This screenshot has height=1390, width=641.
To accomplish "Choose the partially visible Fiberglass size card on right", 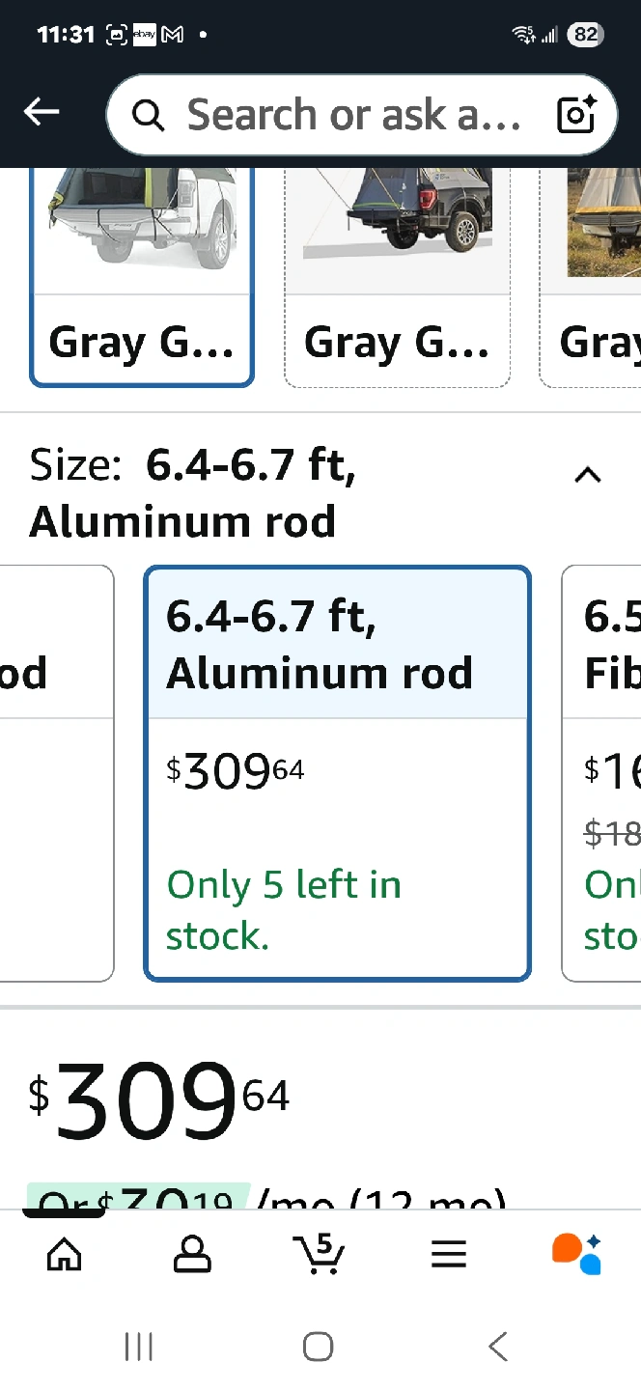I will point(602,772).
